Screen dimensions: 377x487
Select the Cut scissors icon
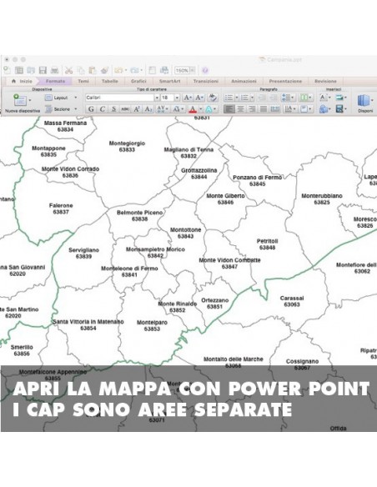click(x=68, y=70)
